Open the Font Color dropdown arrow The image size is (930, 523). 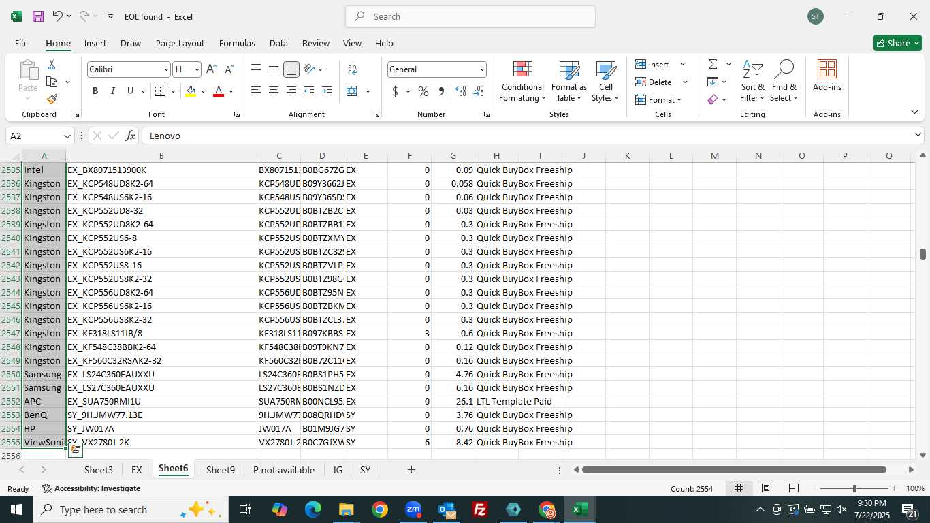pyautogui.click(x=231, y=91)
